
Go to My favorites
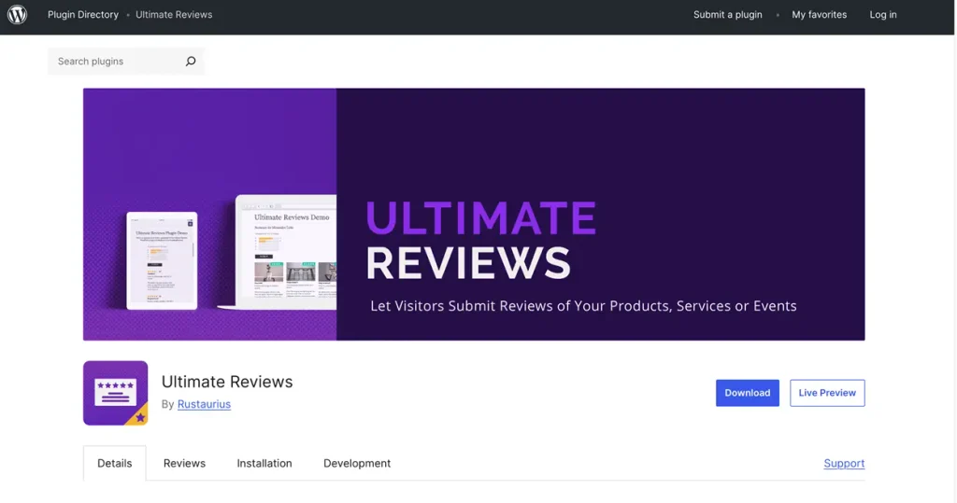(819, 15)
